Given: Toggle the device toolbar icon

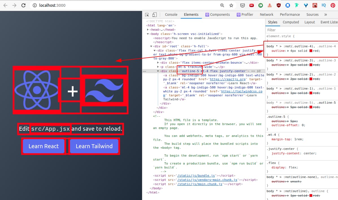Looking at the screenshot, I should click(154, 15).
